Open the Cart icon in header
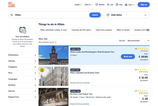This screenshot has width=158, height=106. click(x=108, y=5)
